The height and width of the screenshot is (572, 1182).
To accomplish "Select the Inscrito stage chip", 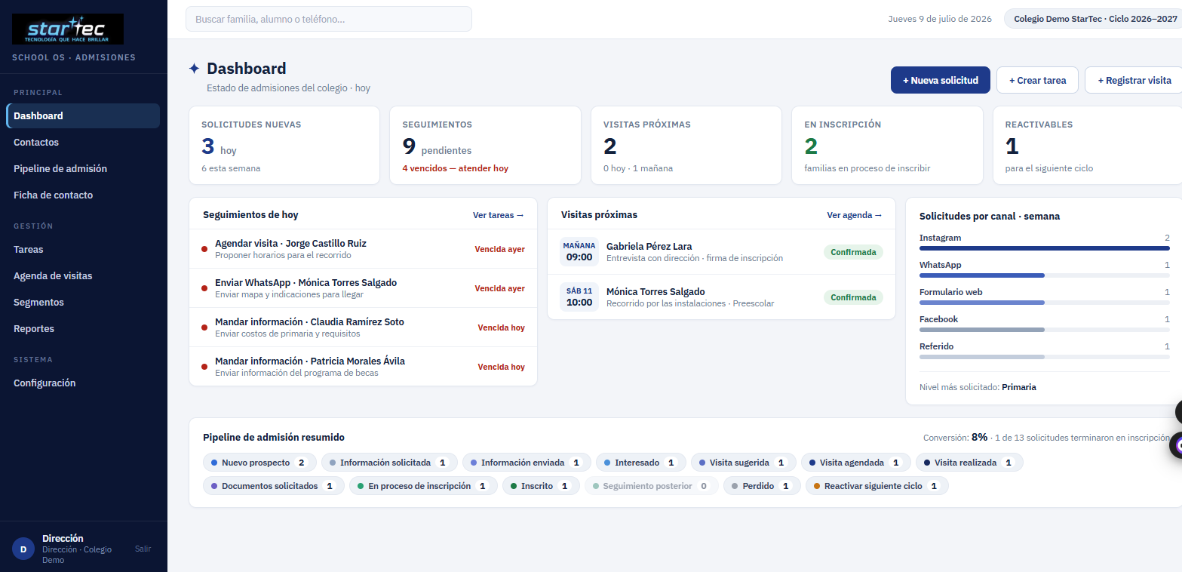I will (541, 486).
